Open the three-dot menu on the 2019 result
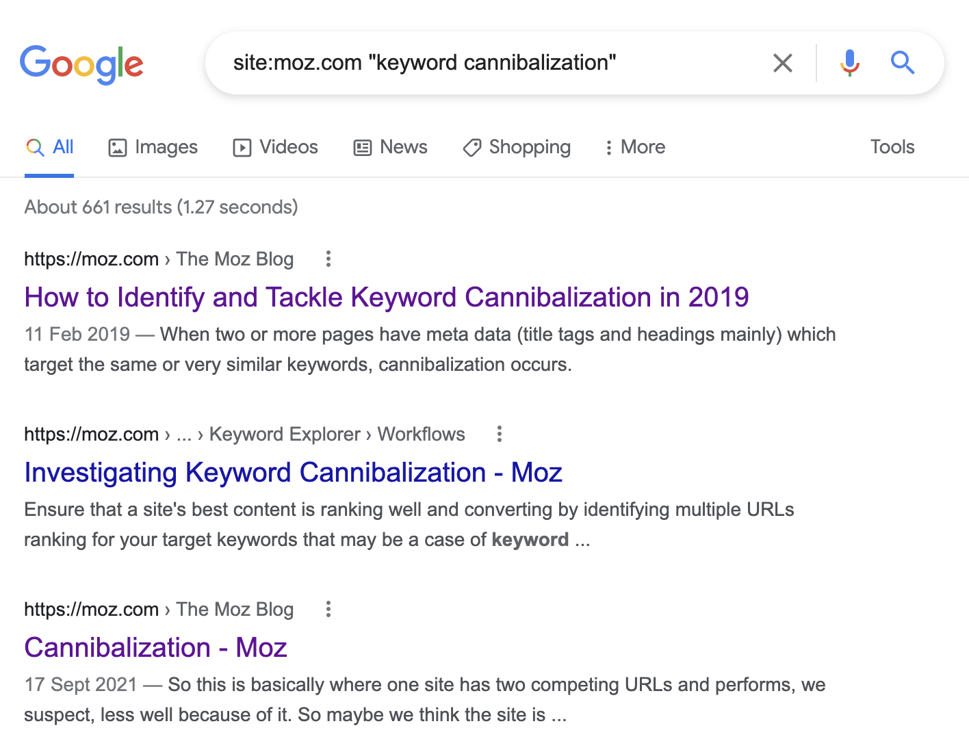The width and height of the screenshot is (969, 754). pyautogui.click(x=328, y=259)
